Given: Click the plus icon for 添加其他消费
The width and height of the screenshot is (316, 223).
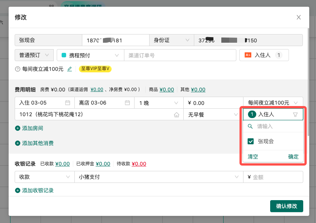Looking at the screenshot, I should (18, 143).
